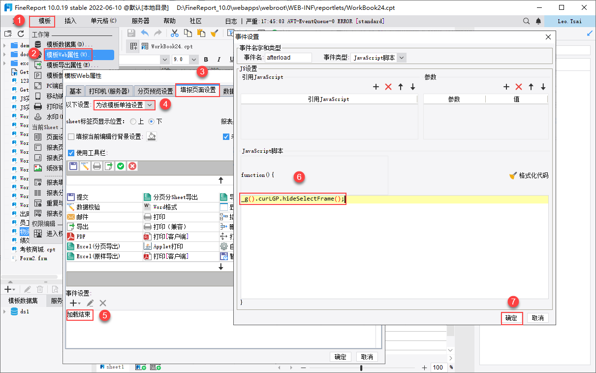Screen dimensions: 596x373
Task: Expand the dem folder in file tree
Action: pyautogui.click(x=4, y=45)
